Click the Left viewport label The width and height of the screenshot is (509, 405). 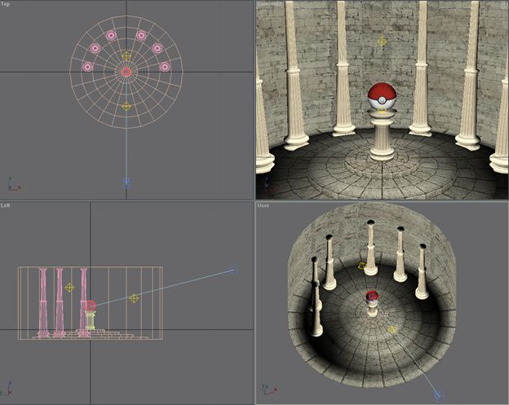click(x=5, y=205)
